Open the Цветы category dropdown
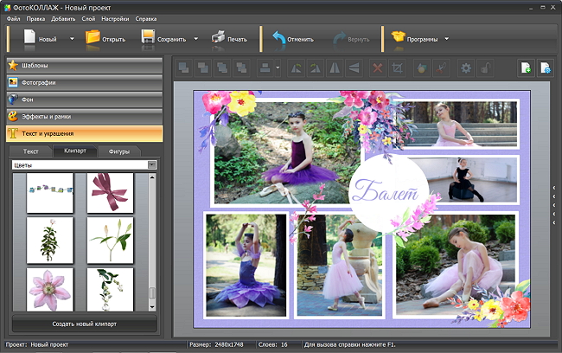 coord(84,164)
